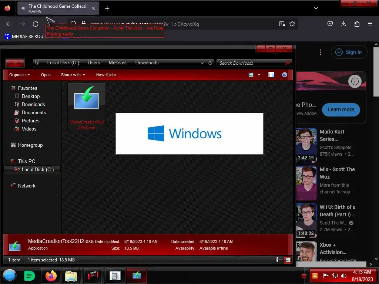The width and height of the screenshot is (379, 284).
Task: Reload the YouTube page in Firefox
Action: click(36, 24)
